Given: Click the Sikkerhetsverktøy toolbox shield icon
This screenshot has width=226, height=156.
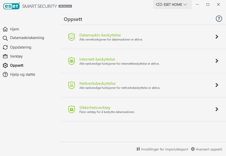Looking at the screenshot, I should coord(72,109).
